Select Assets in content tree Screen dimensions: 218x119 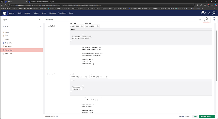coord(7,39)
